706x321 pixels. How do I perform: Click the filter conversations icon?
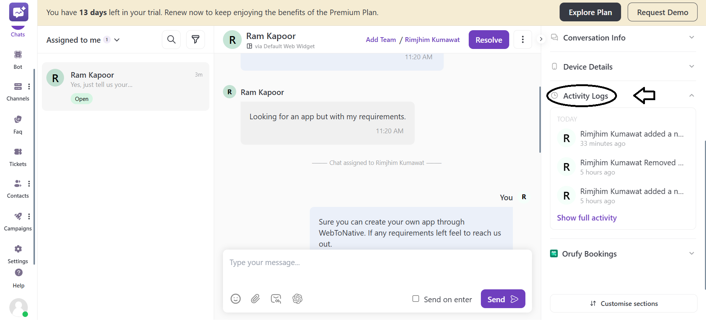195,39
